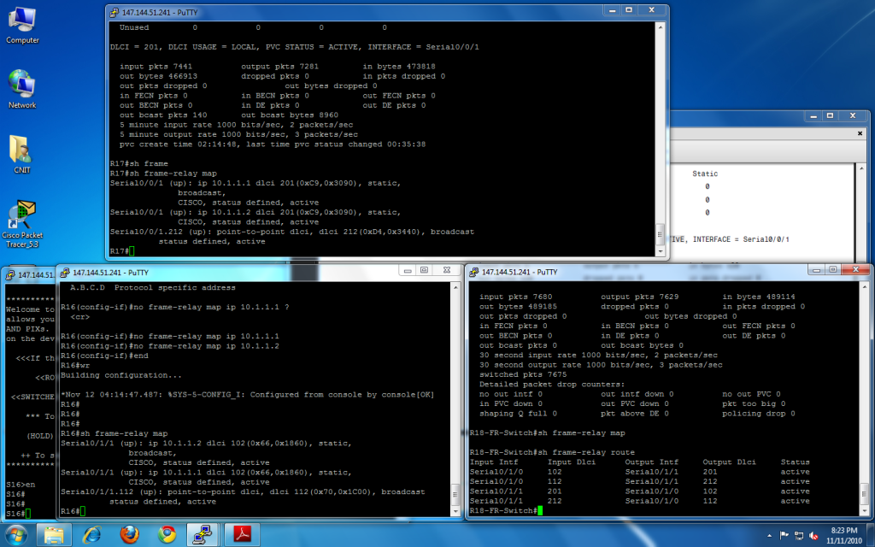Maximize the R16 PuTTY window
Screen dimensions: 875x547
pos(423,271)
